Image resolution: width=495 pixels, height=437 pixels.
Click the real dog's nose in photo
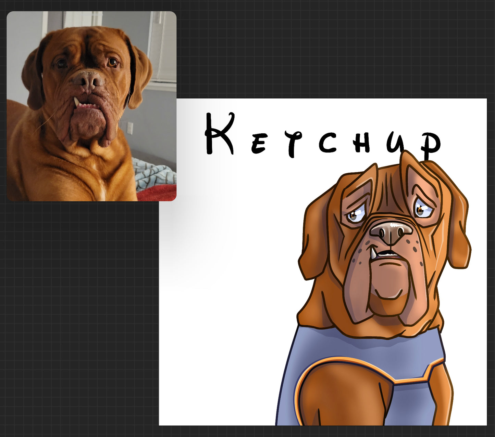[87, 80]
